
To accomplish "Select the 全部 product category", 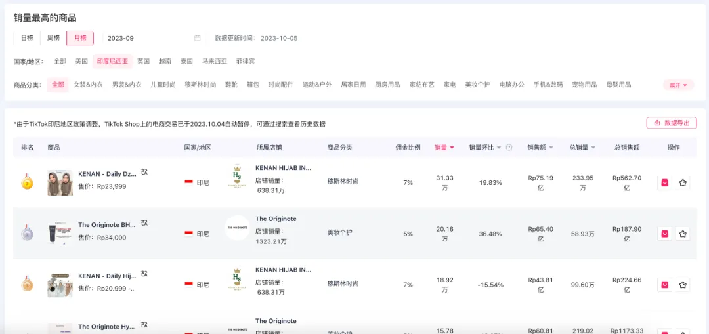I will click(x=58, y=85).
